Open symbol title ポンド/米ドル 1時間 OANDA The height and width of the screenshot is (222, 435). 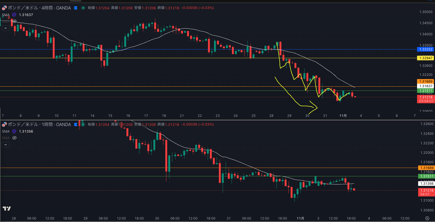point(39,124)
